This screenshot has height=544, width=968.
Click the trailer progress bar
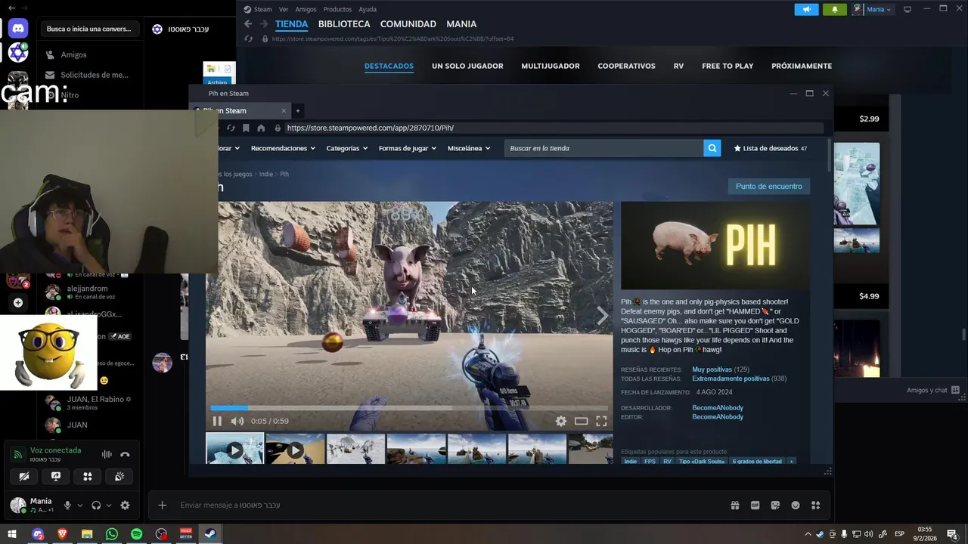409,408
